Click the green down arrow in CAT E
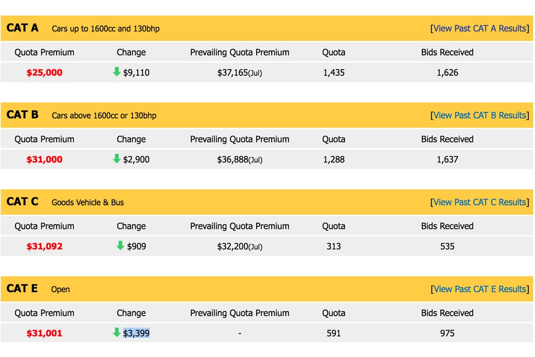535x357 pixels. (x=117, y=332)
